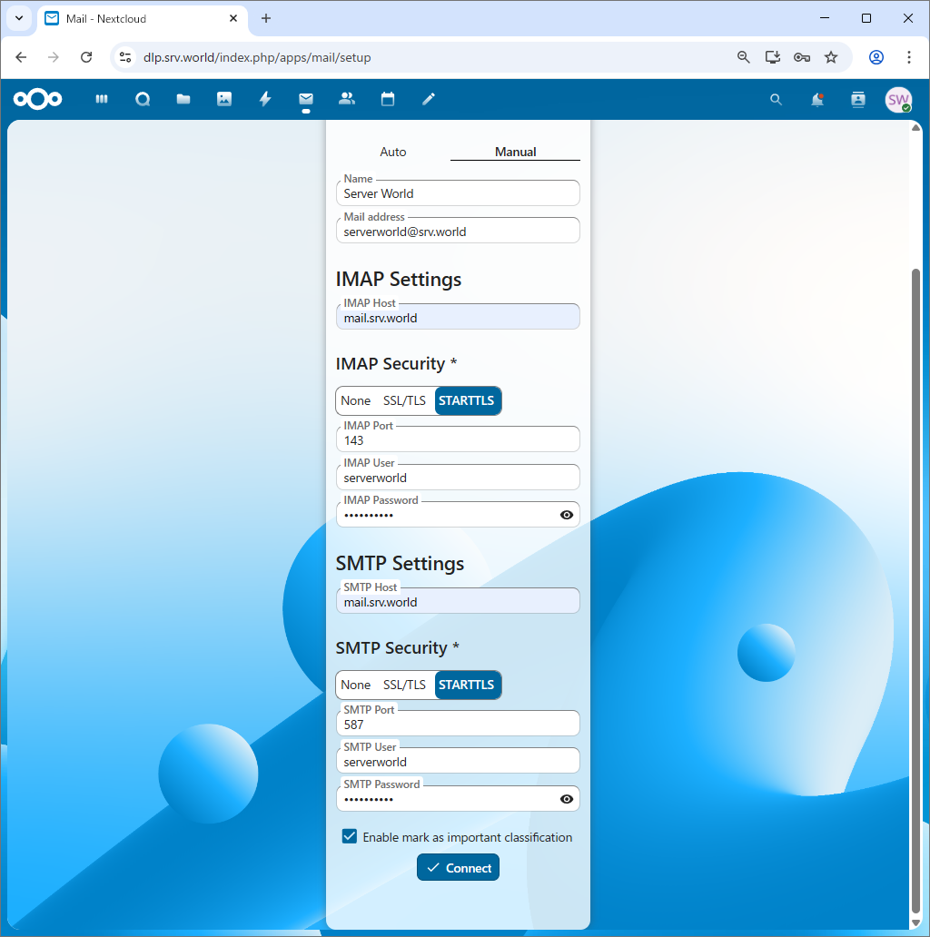Viewport: 930px width, 937px height.
Task: Focus the Name field
Action: [x=458, y=193]
